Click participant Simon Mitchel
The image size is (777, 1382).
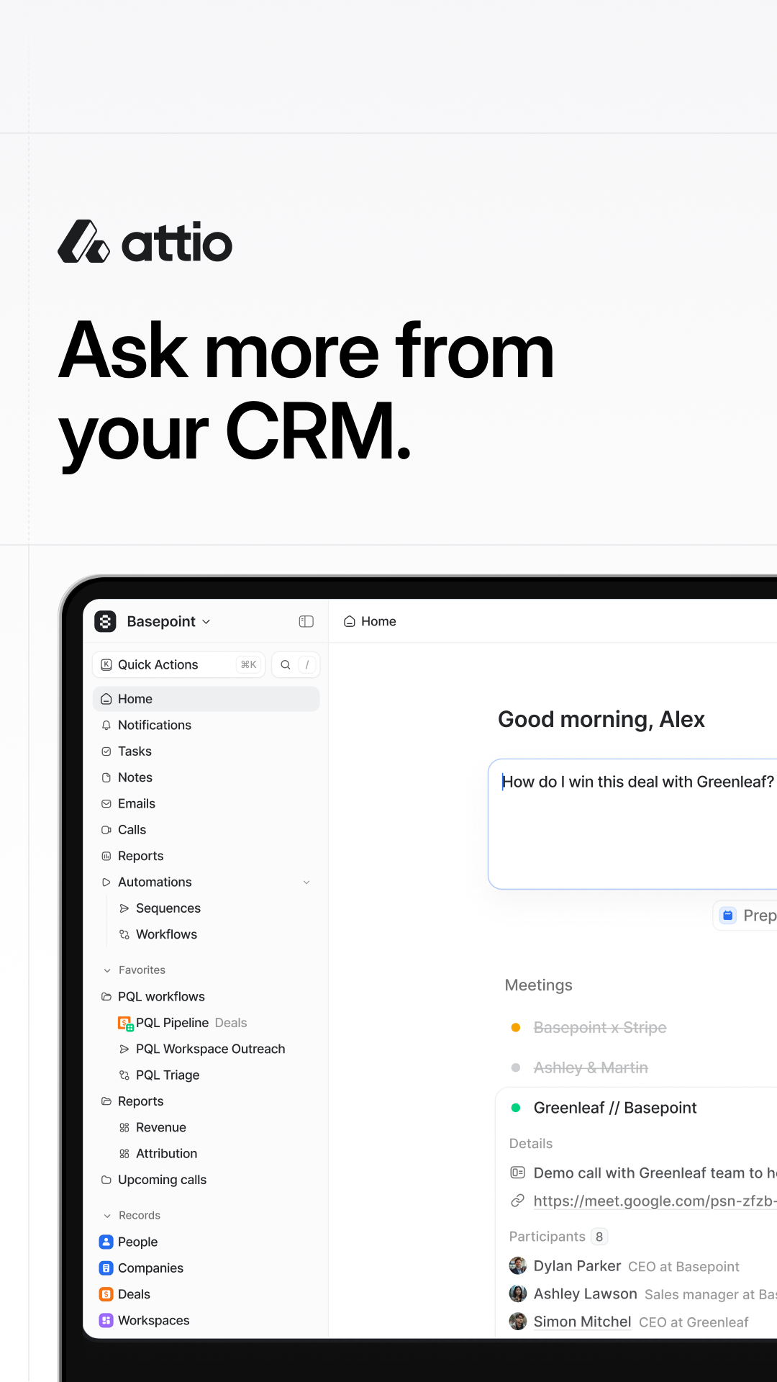pyautogui.click(x=583, y=1322)
